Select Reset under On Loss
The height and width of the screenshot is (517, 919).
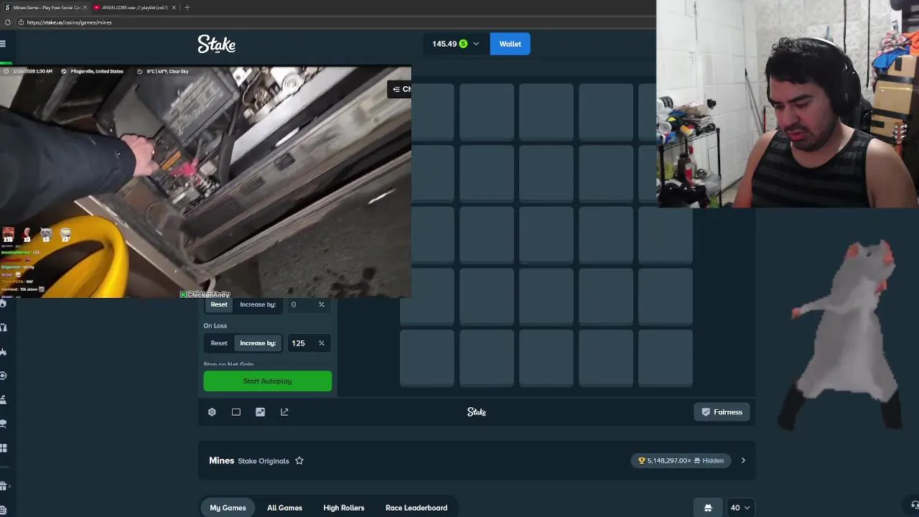(x=219, y=343)
